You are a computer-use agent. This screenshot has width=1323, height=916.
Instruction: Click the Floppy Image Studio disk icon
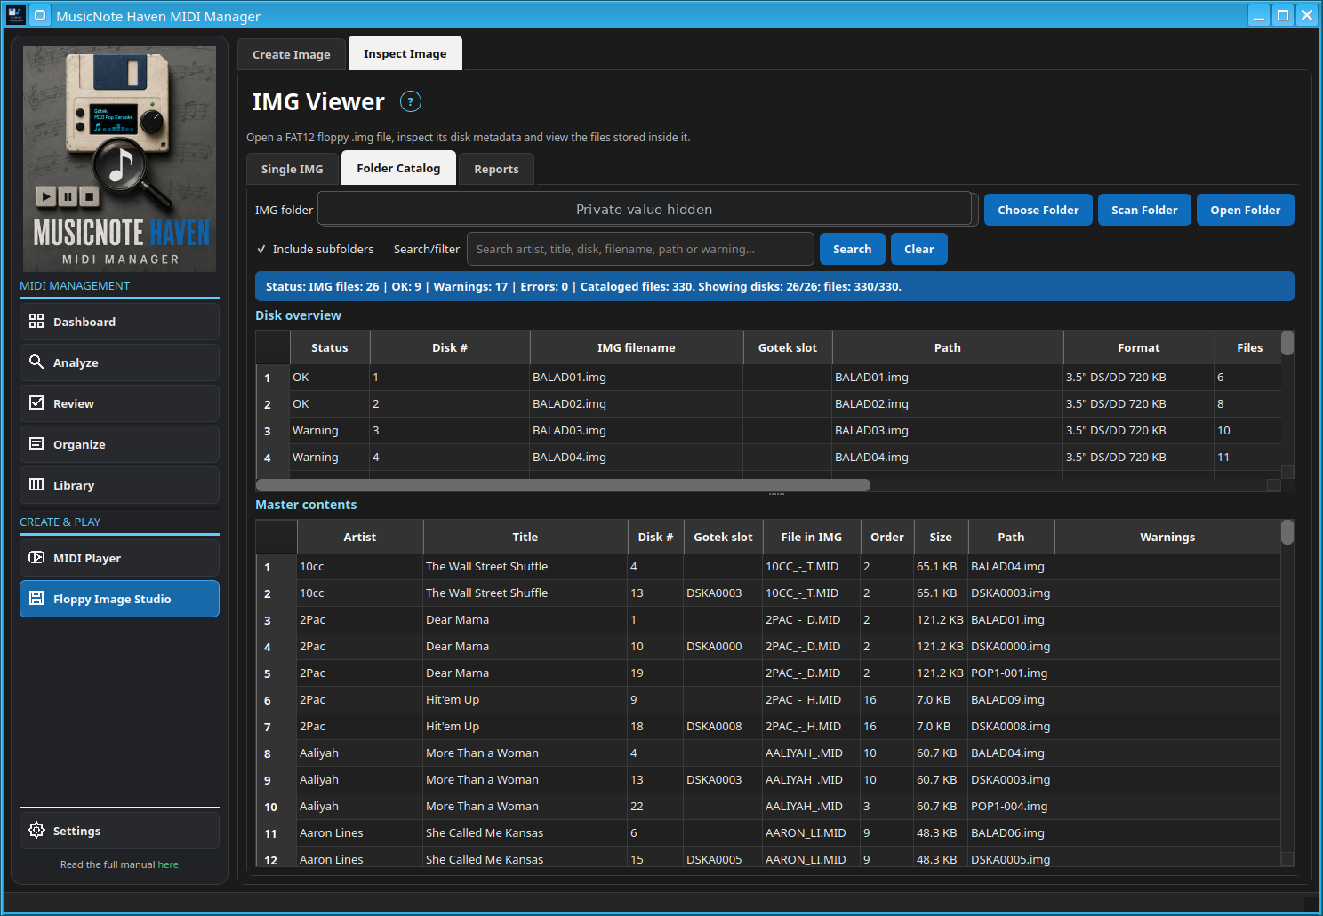tap(36, 598)
